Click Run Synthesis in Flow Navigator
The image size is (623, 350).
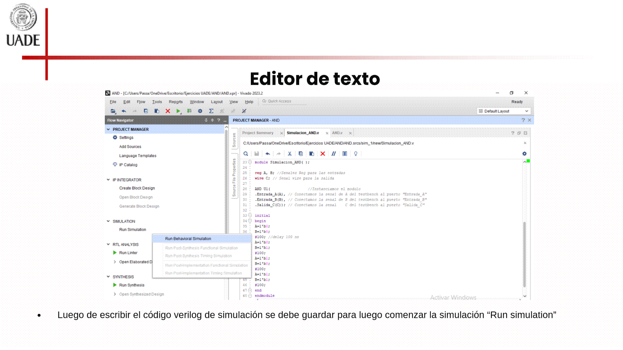132,285
